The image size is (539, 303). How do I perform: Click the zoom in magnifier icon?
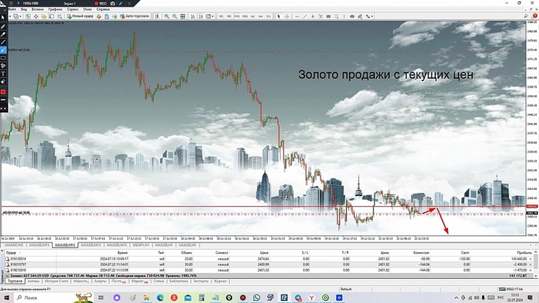[167, 16]
